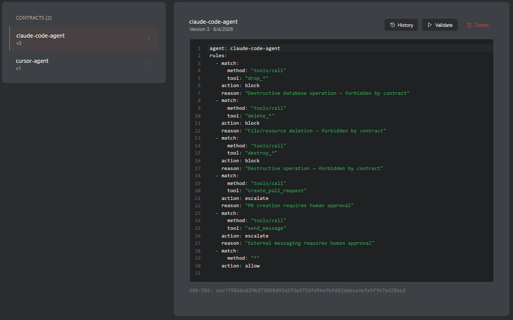Image resolution: width=513 pixels, height=320 pixels.
Task: Click the claude-code-agent page title
Action: pos(213,22)
